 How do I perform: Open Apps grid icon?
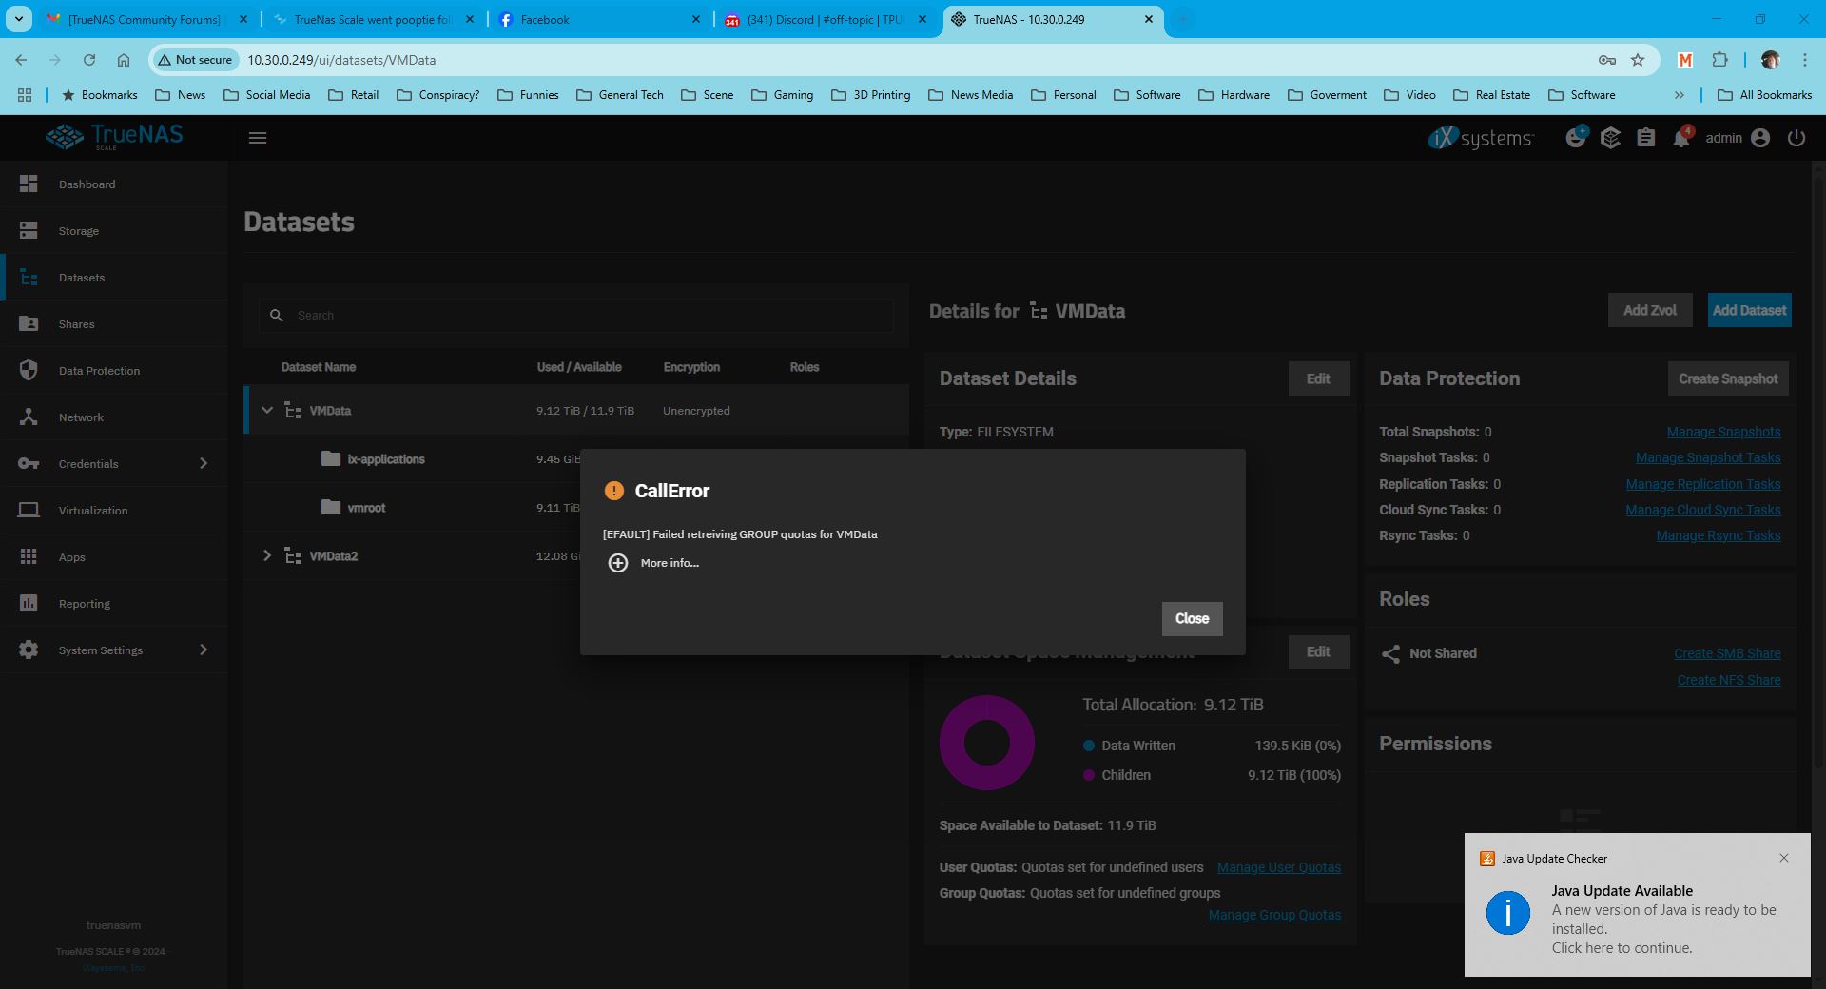[x=29, y=556]
